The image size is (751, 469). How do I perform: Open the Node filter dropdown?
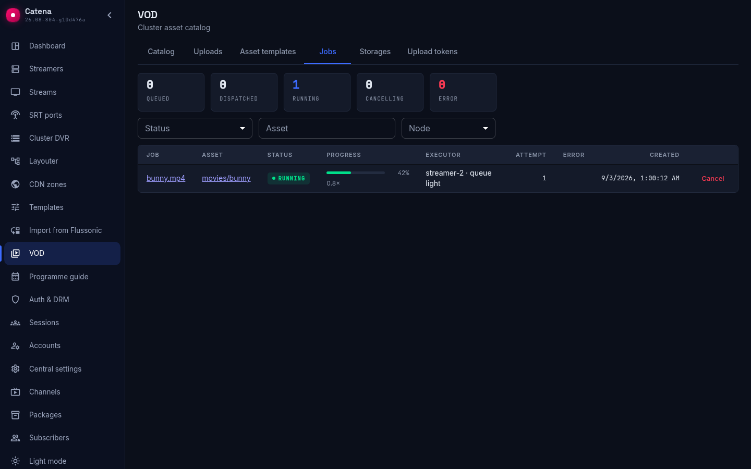449,128
